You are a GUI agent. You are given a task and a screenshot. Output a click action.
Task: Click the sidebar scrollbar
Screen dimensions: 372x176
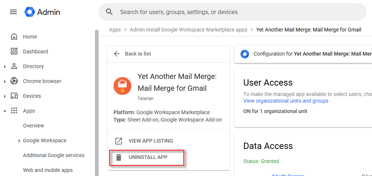tap(96, 103)
